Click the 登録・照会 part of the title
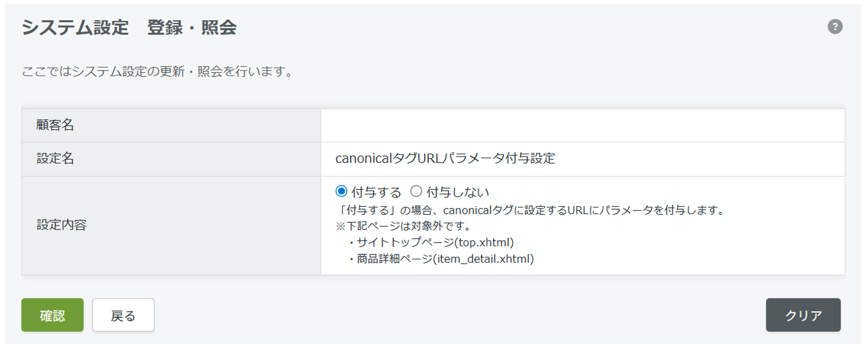 (x=192, y=27)
